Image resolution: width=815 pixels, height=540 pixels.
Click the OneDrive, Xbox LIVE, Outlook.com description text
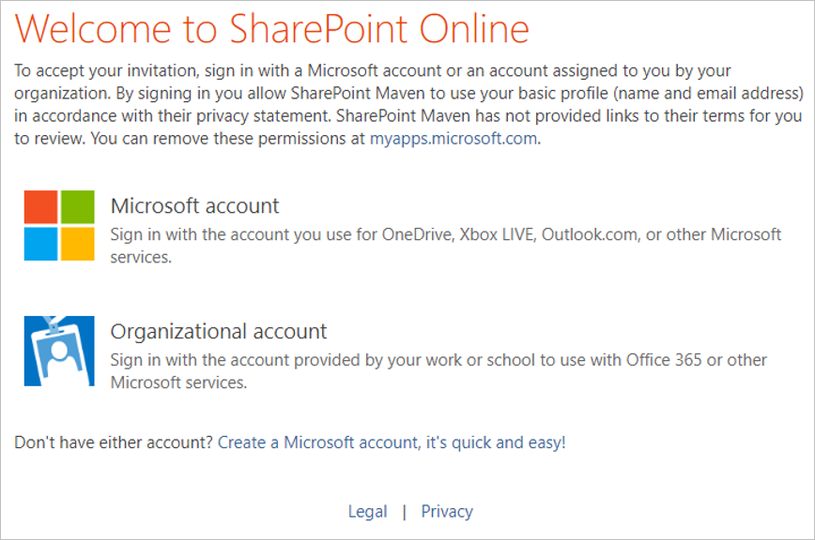point(445,246)
